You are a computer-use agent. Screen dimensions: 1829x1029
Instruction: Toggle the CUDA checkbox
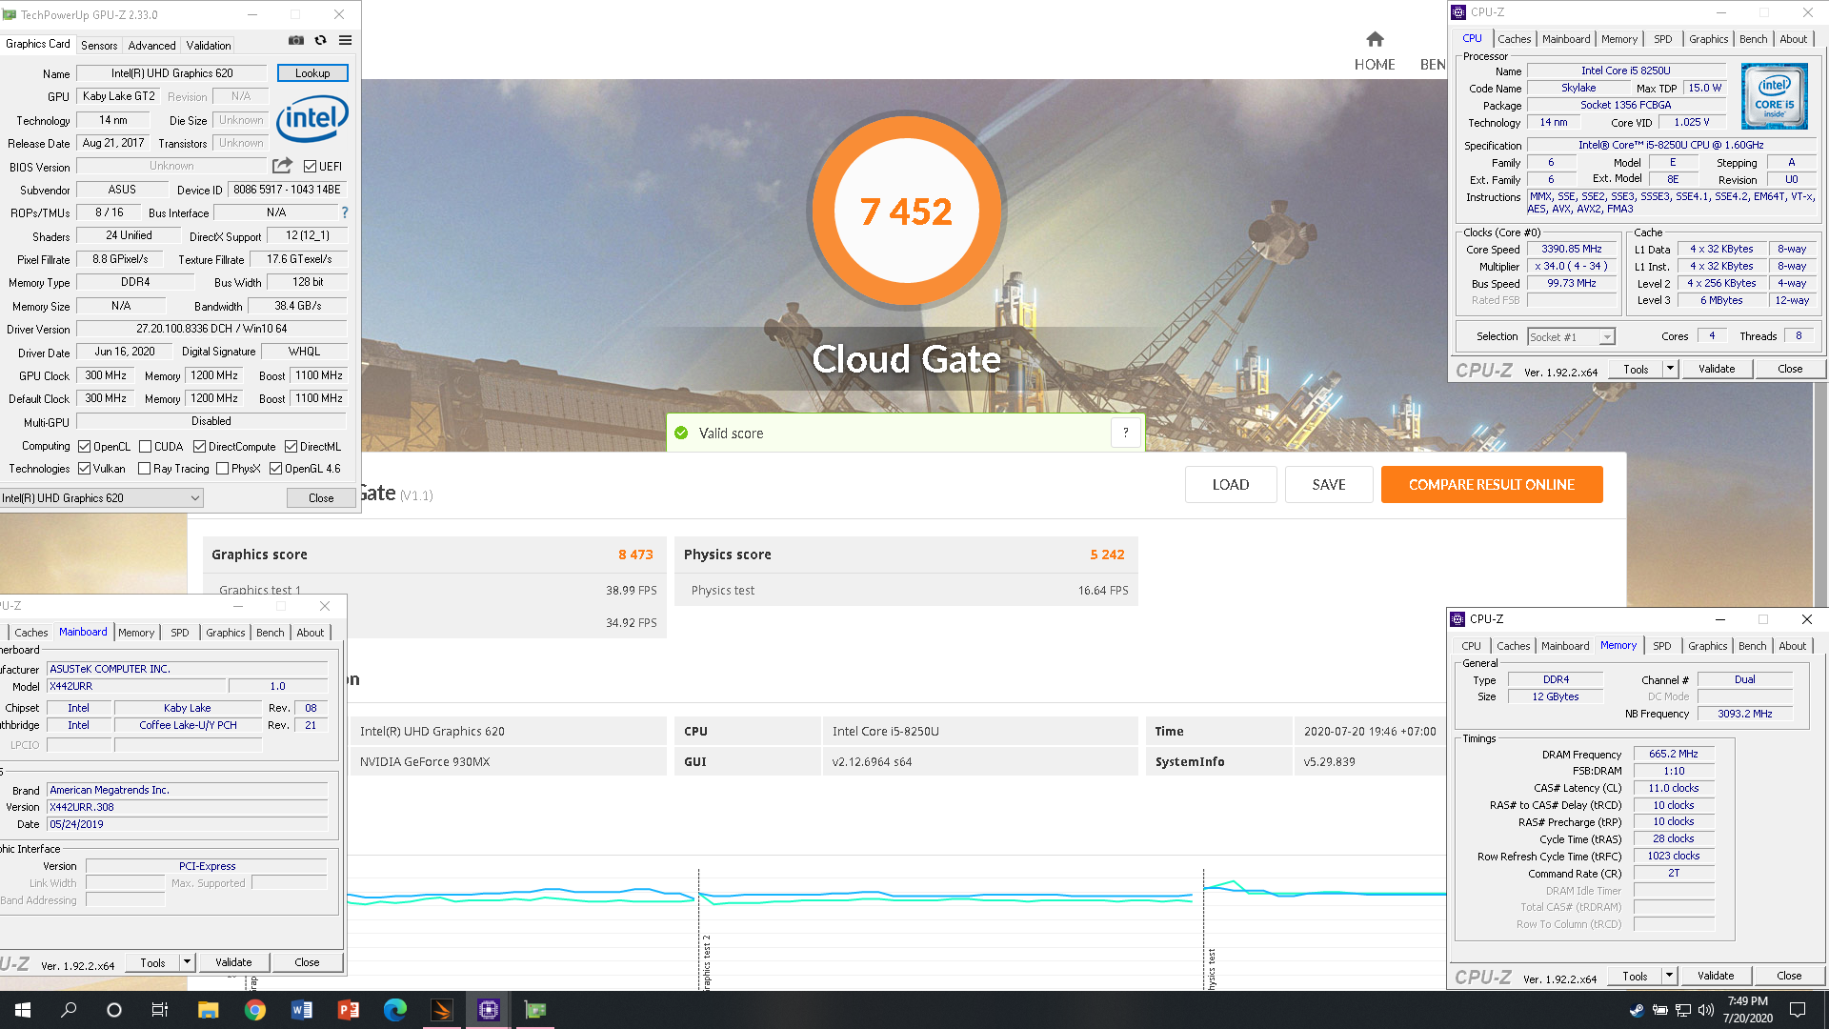pos(146,447)
